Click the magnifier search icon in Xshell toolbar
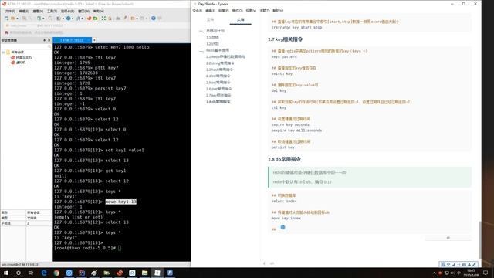 click(x=50, y=19)
